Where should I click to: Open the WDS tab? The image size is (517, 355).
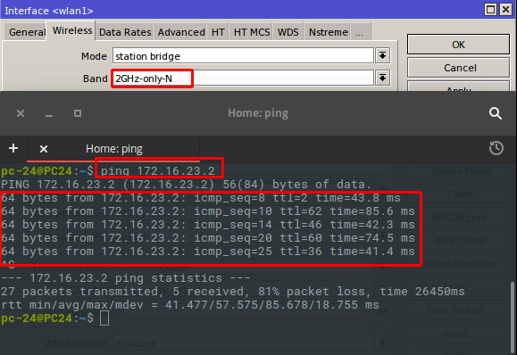288,32
